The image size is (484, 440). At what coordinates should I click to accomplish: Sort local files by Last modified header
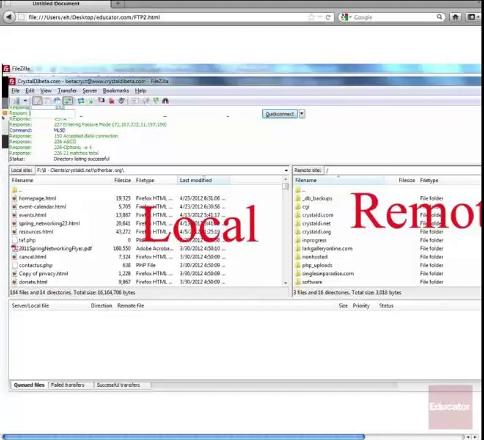point(204,180)
